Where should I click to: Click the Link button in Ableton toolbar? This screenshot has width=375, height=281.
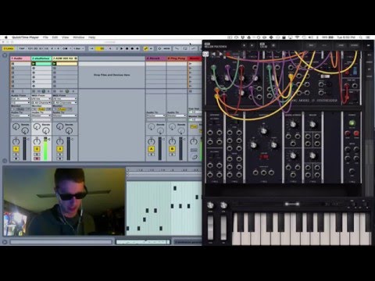coord(9,48)
